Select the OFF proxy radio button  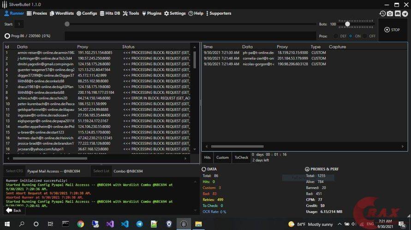[x=365, y=36]
